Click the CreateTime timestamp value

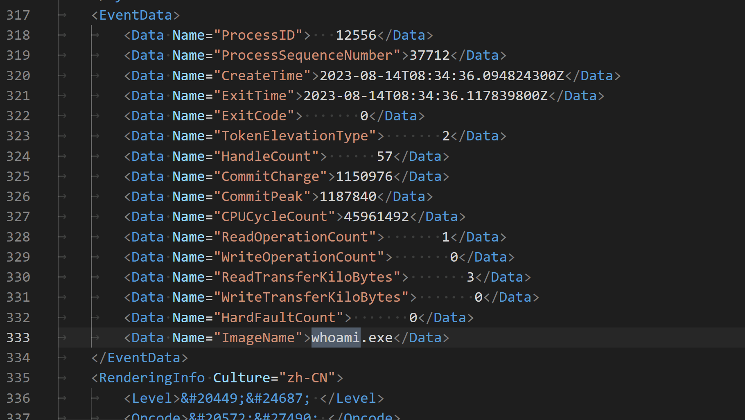coord(442,76)
